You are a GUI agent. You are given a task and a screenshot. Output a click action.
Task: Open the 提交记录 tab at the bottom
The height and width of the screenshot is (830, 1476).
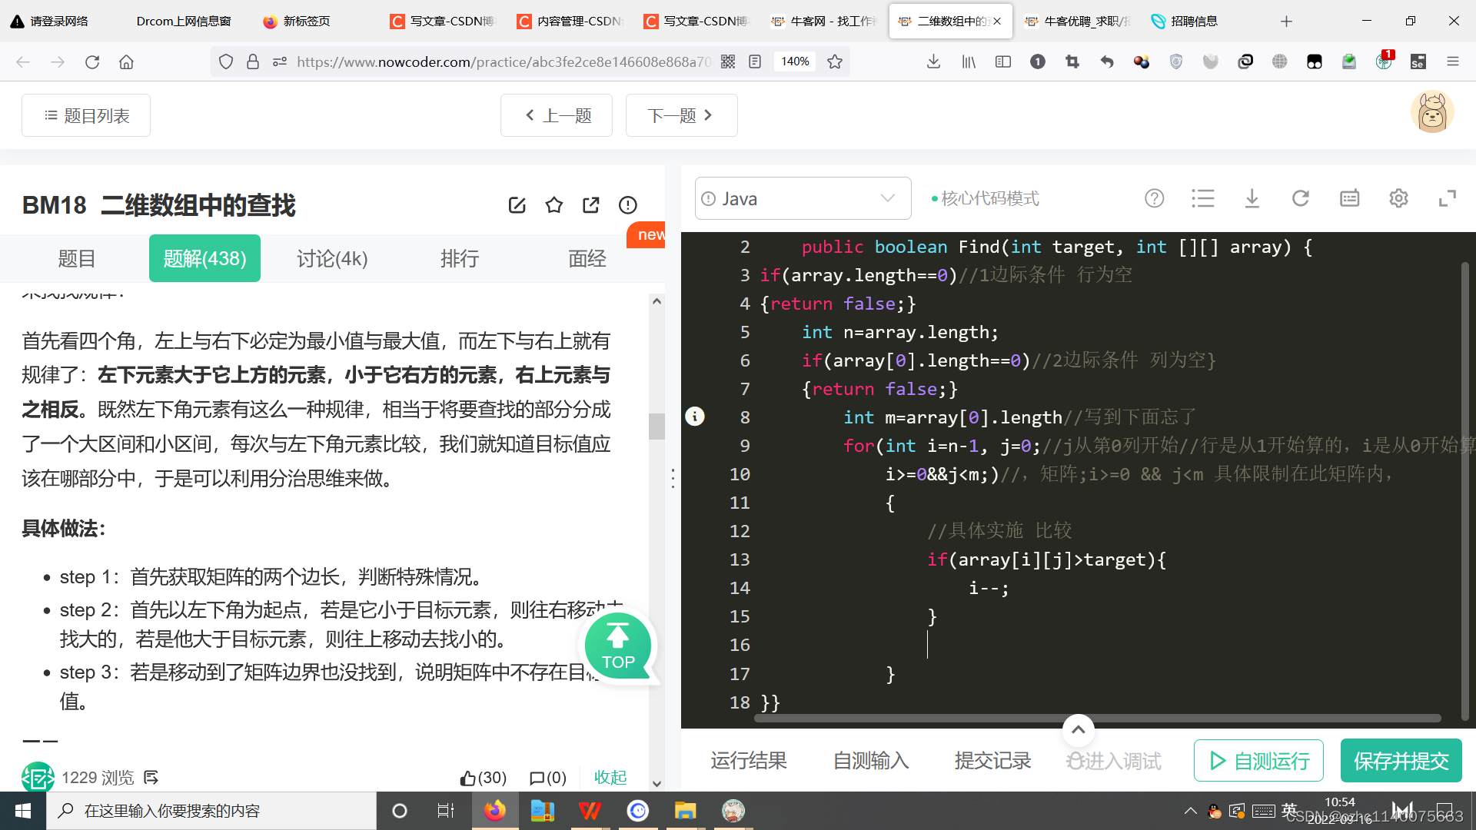992,760
